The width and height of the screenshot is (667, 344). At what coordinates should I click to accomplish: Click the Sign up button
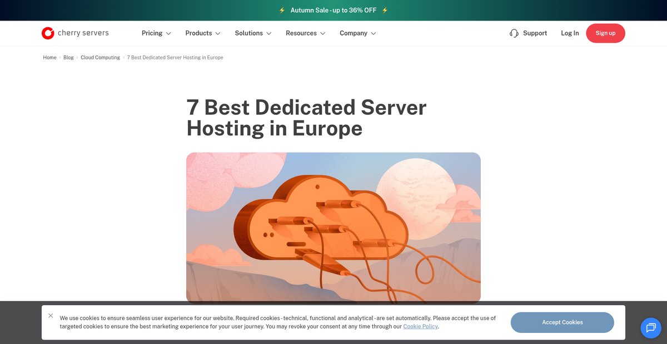coord(605,33)
